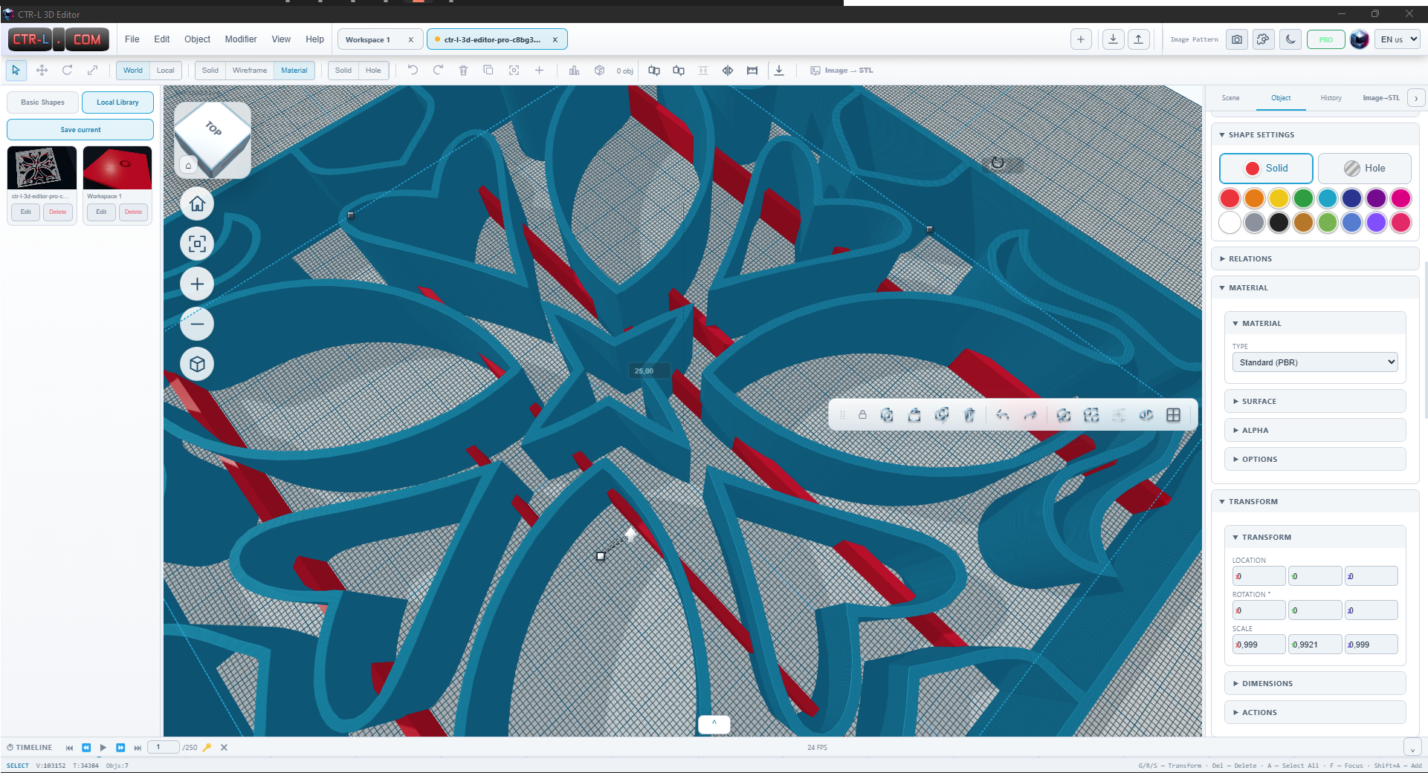
Task: Switch to the History tab
Action: tap(1331, 98)
